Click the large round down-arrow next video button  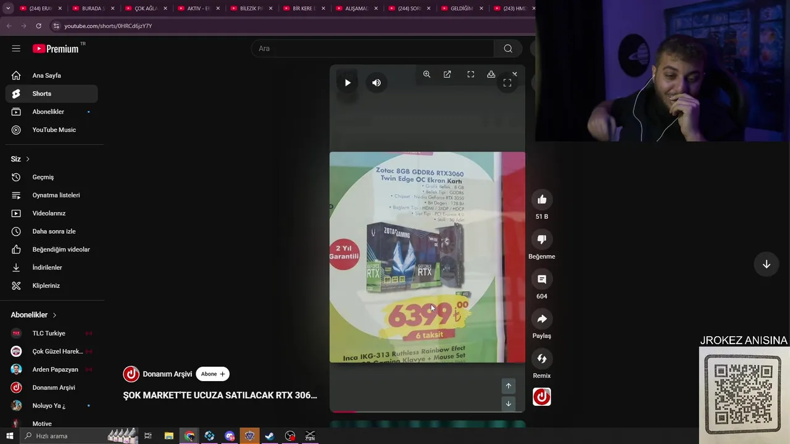pos(767,264)
